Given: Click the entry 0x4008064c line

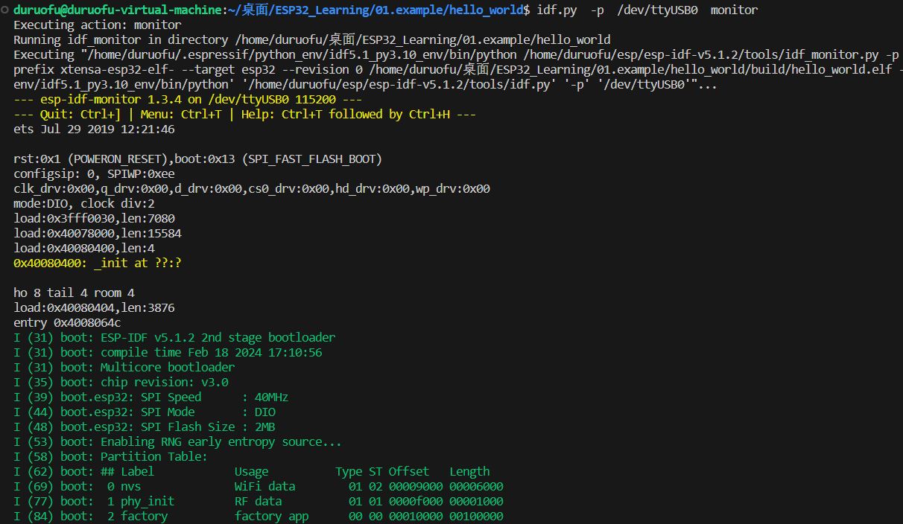Looking at the screenshot, I should click(x=67, y=323).
